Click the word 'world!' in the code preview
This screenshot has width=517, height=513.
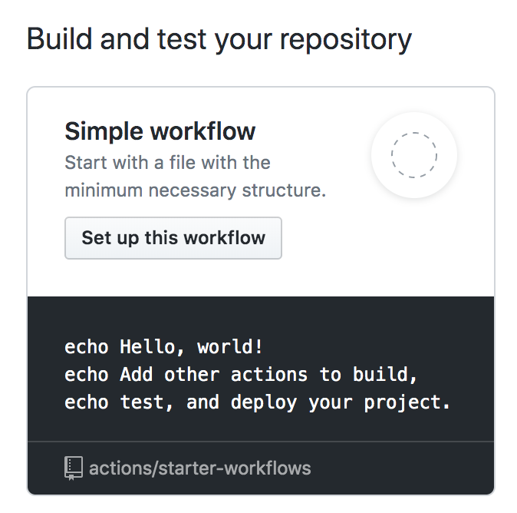[230, 346]
